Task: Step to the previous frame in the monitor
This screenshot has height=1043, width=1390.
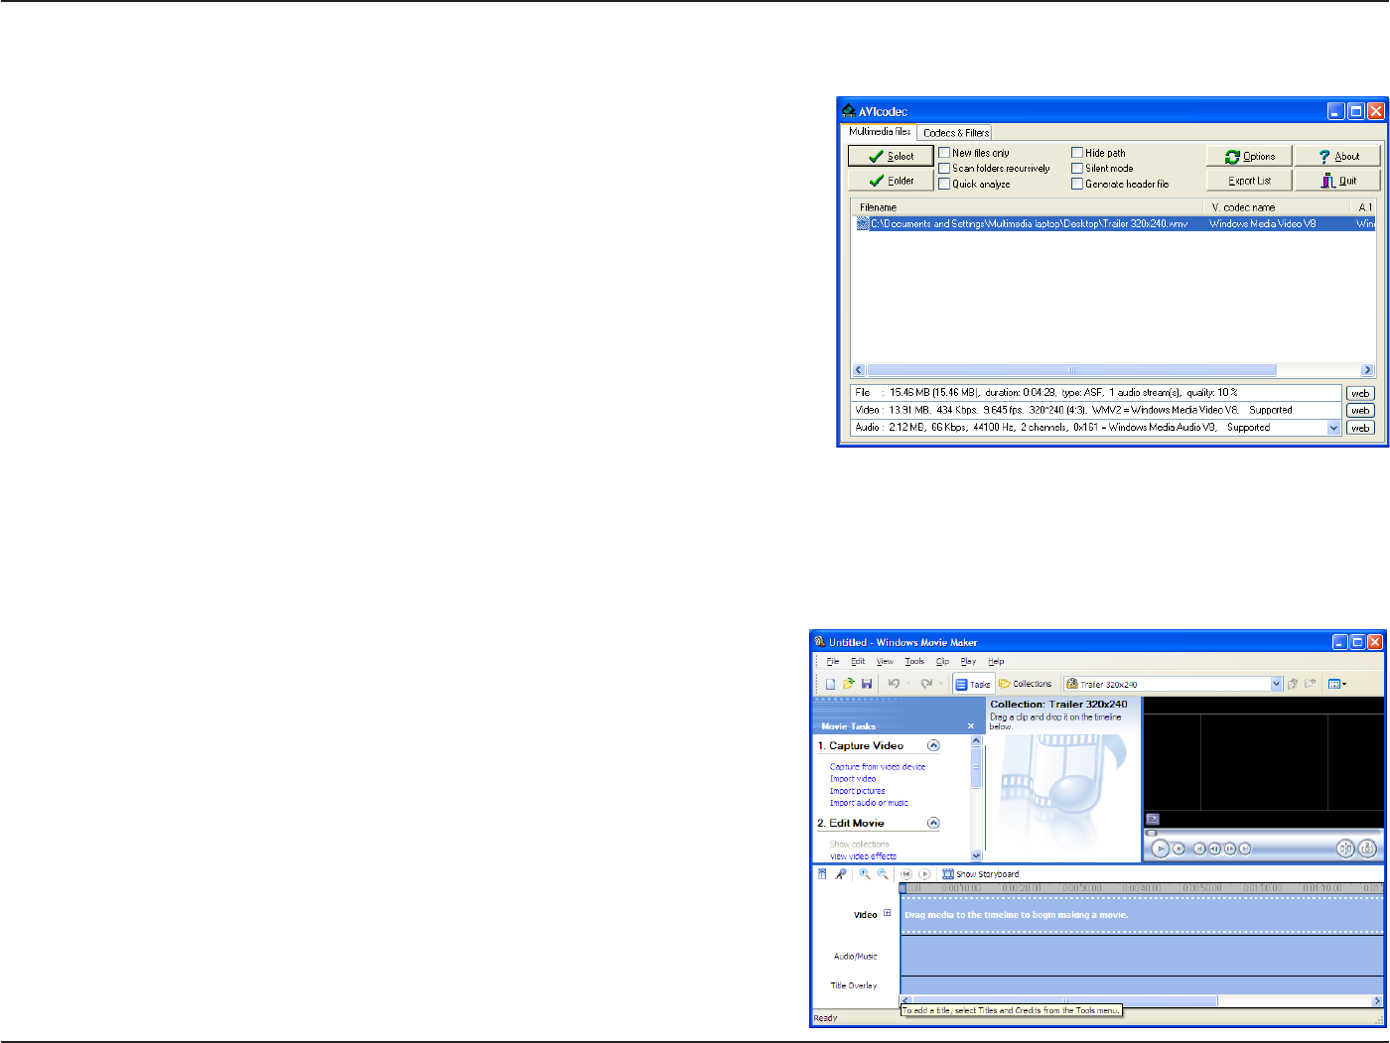Action: [1214, 849]
